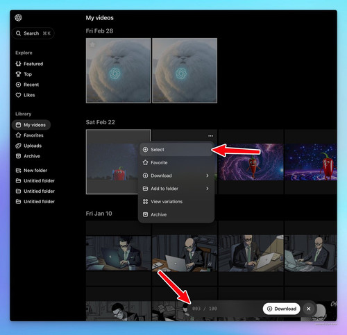The height and width of the screenshot is (335, 347).
Task: Click the 003 / 100 selection counter
Action: [x=205, y=309]
